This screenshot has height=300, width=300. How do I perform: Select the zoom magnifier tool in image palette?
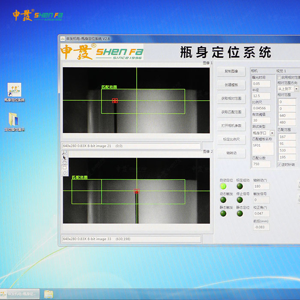pyautogui.click(x=65, y=153)
